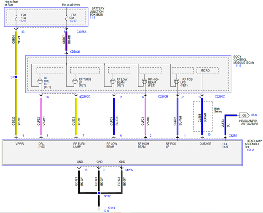Screen dimensions: 263x213
Task: Select the RF HIGH BEAM FET circle symbol
Action: (x=144, y=81)
